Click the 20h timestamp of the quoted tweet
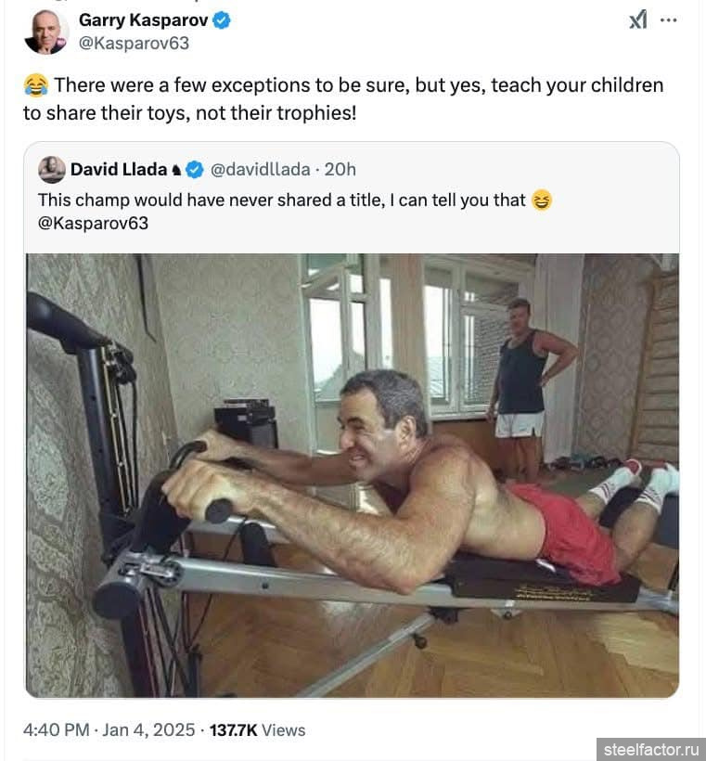706x761 pixels. coord(340,169)
